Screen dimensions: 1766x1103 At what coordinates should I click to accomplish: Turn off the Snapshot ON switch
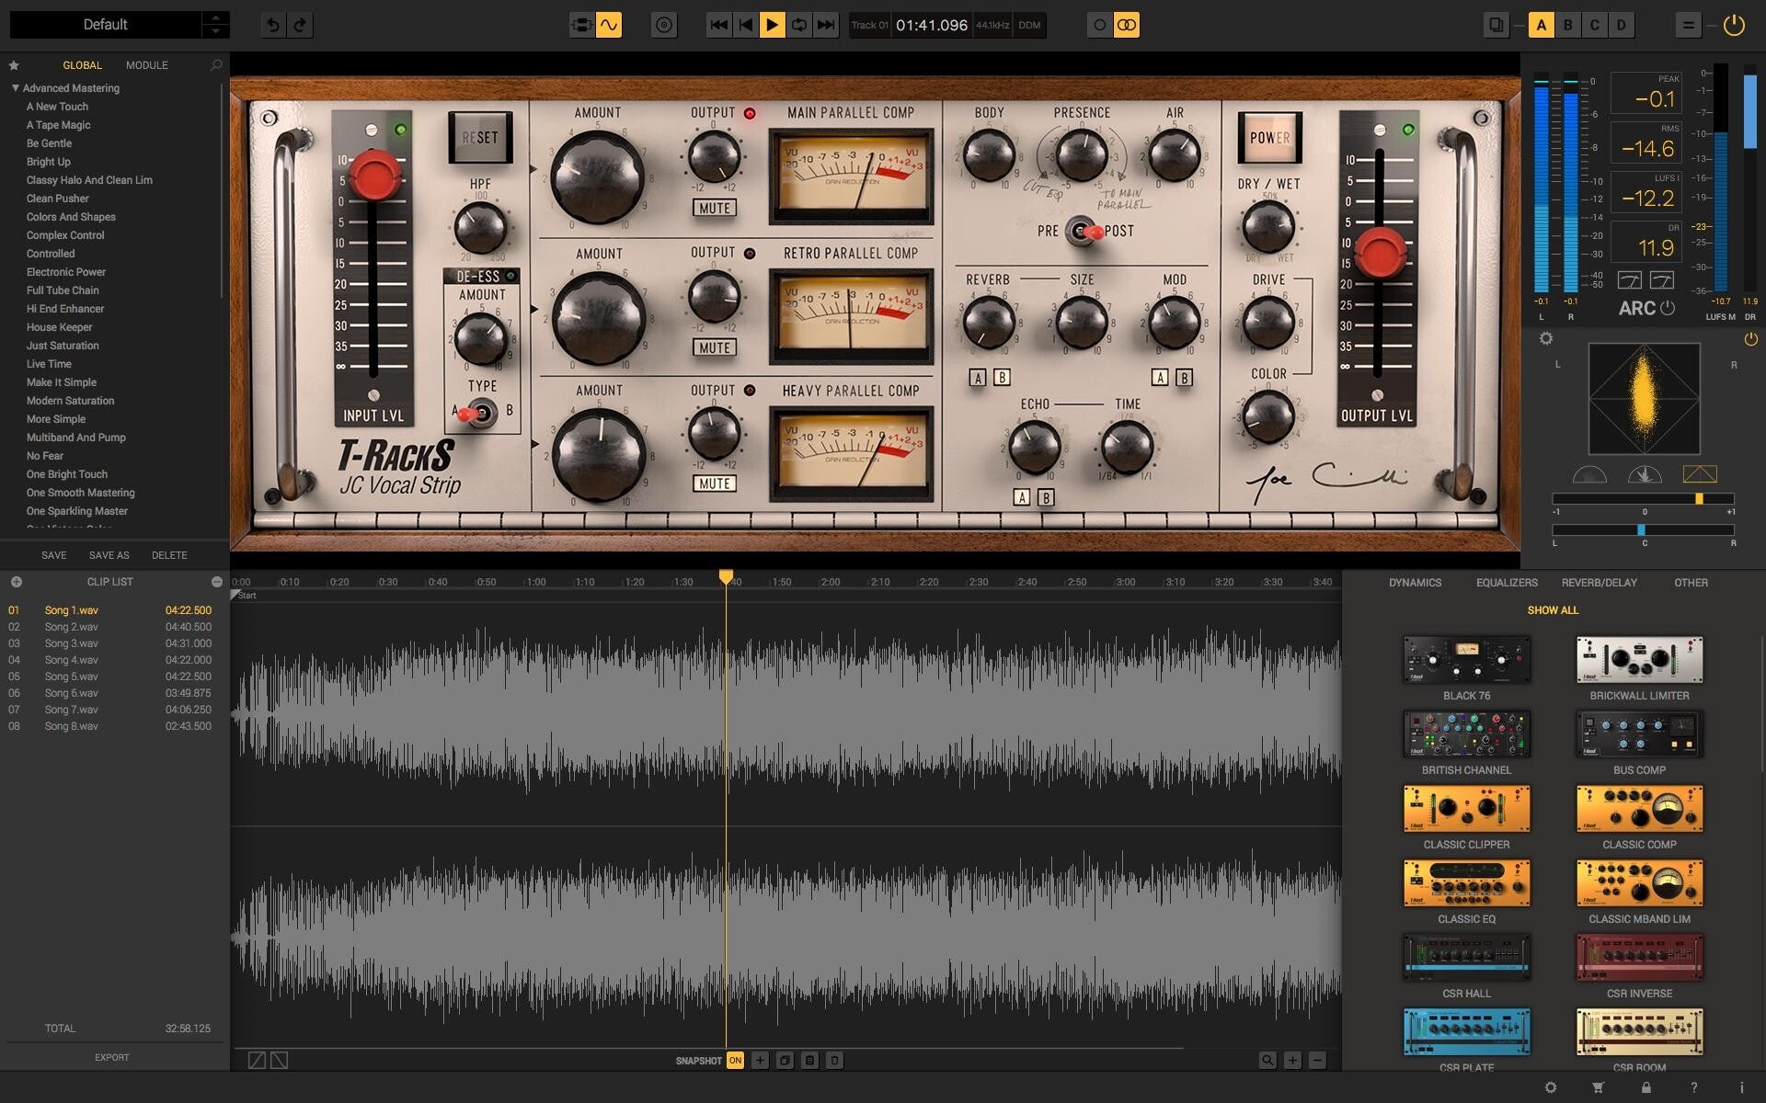click(x=735, y=1060)
